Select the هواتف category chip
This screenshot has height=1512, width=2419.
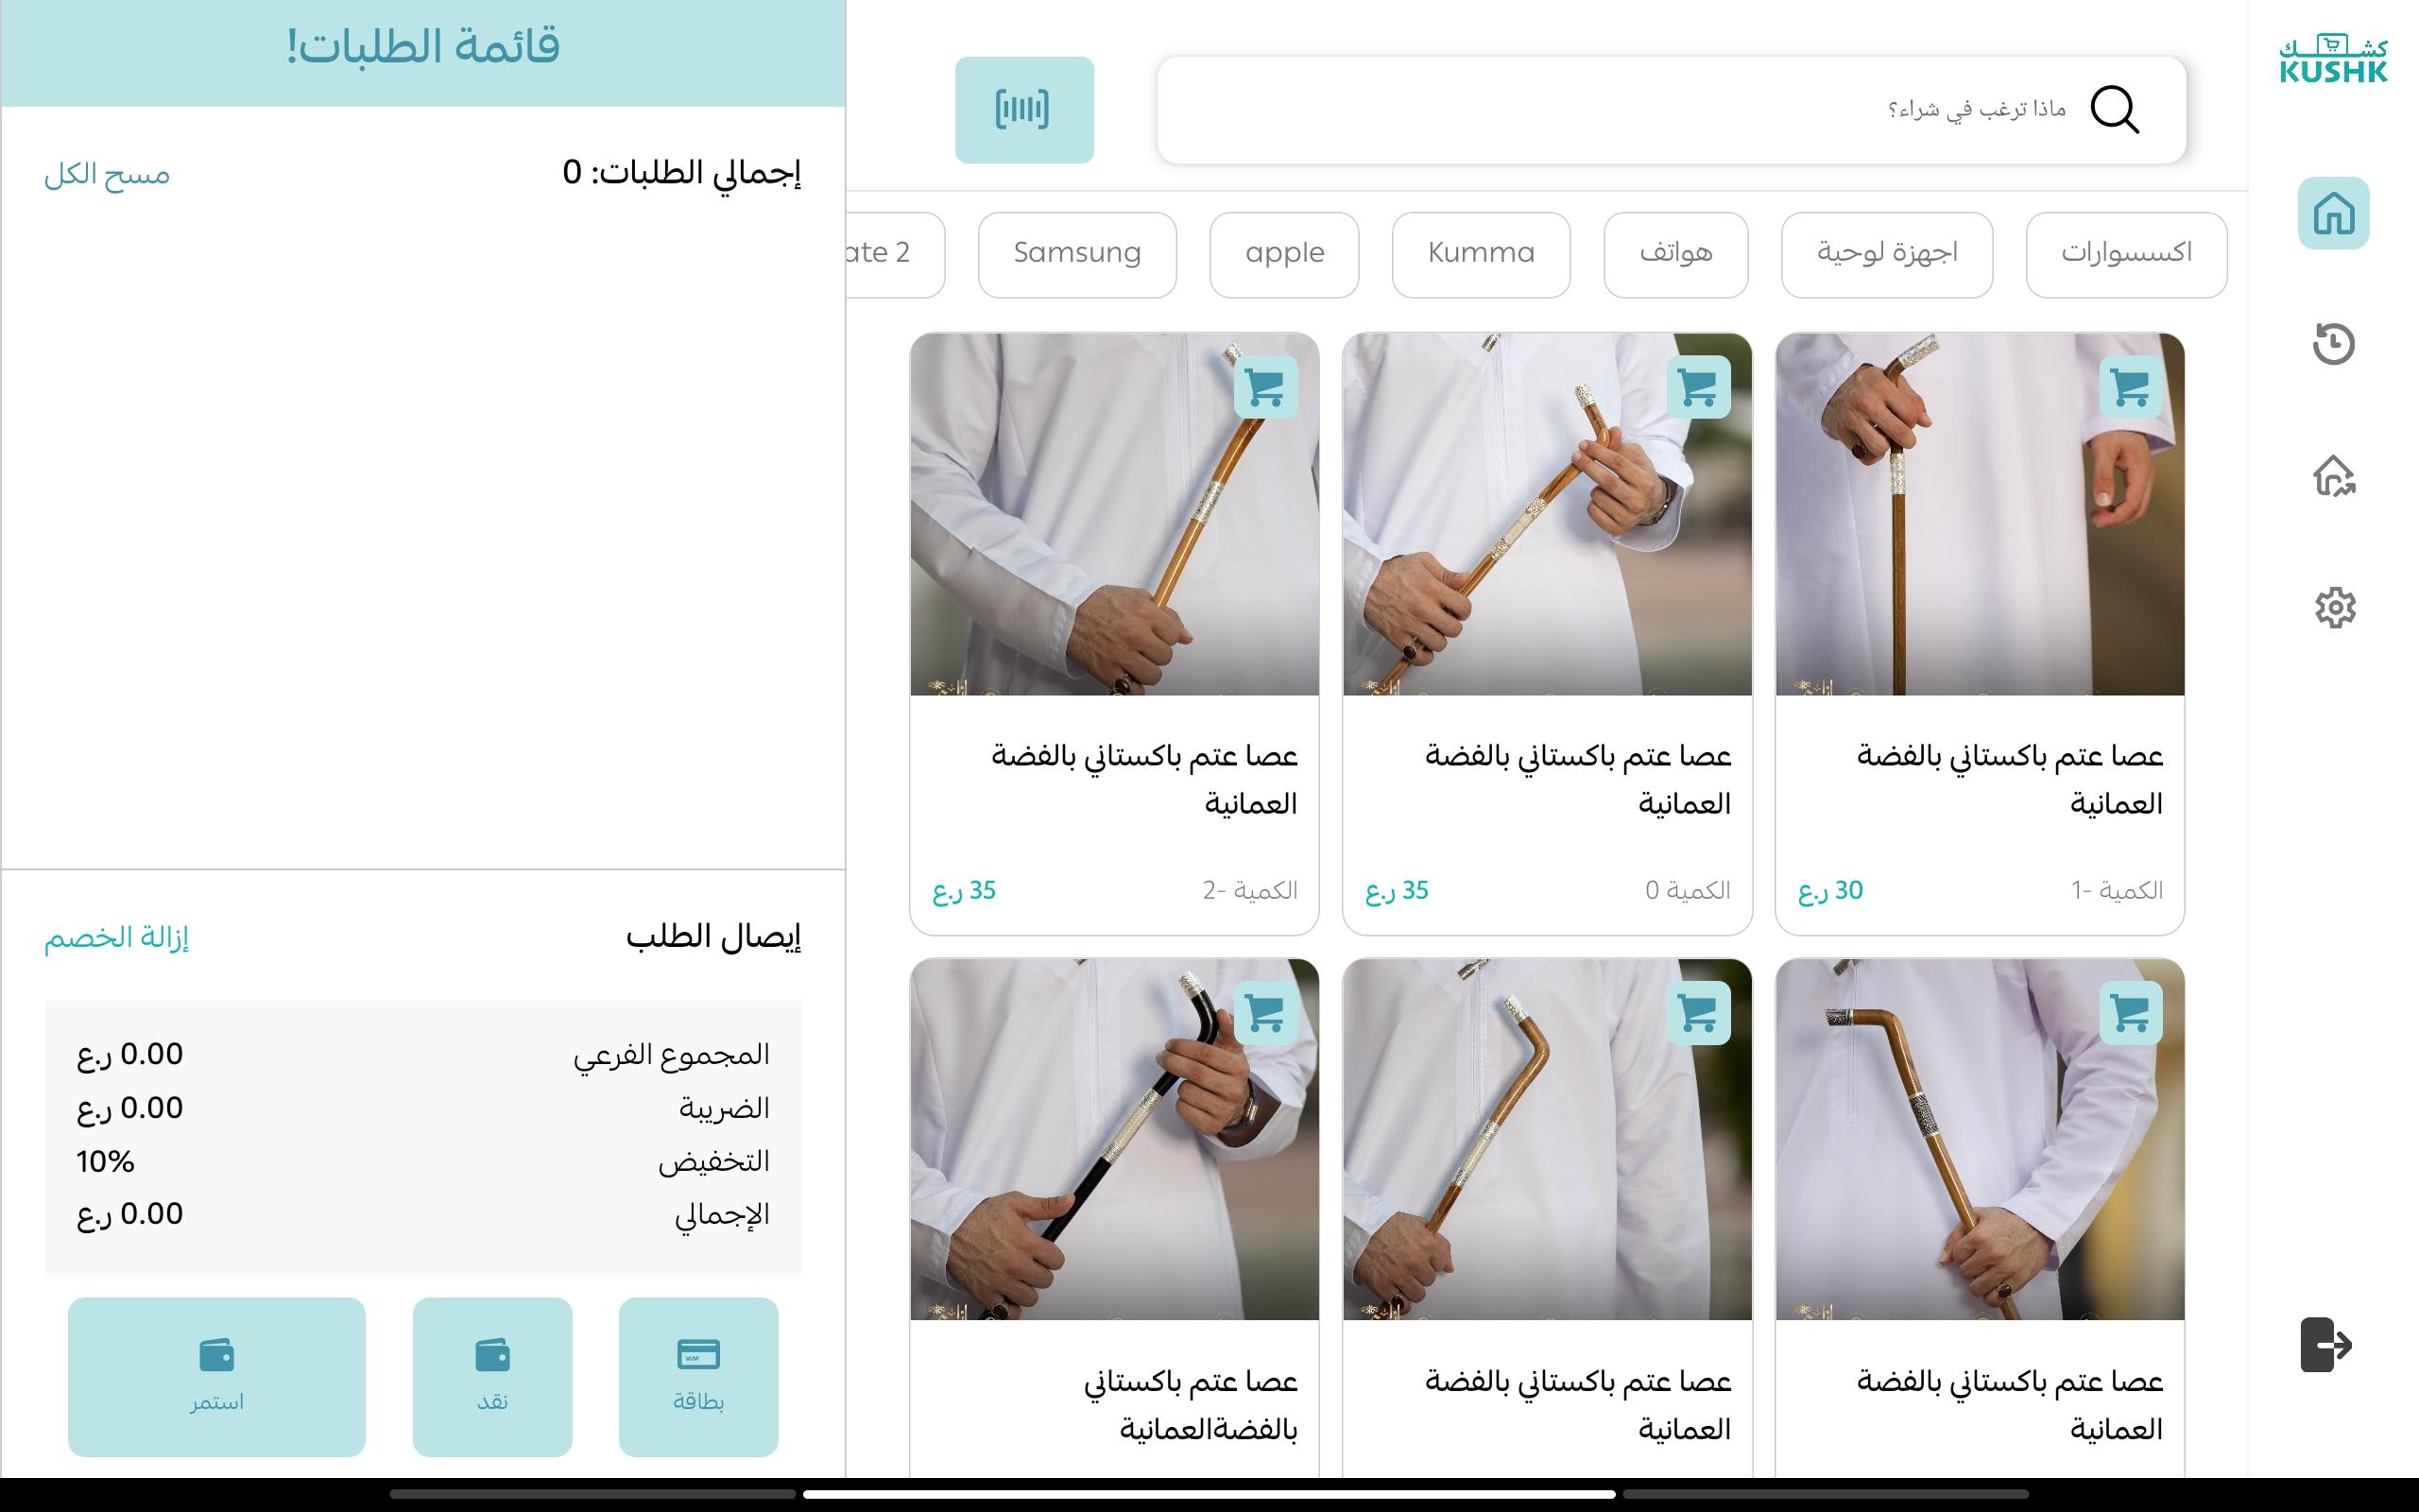[x=1675, y=254]
